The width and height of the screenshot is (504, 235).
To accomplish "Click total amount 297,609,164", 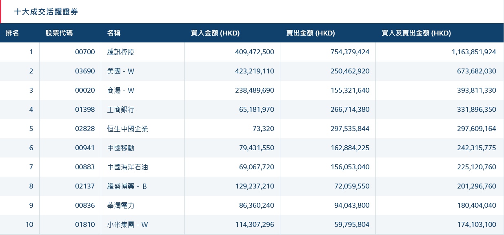I will point(477,129).
